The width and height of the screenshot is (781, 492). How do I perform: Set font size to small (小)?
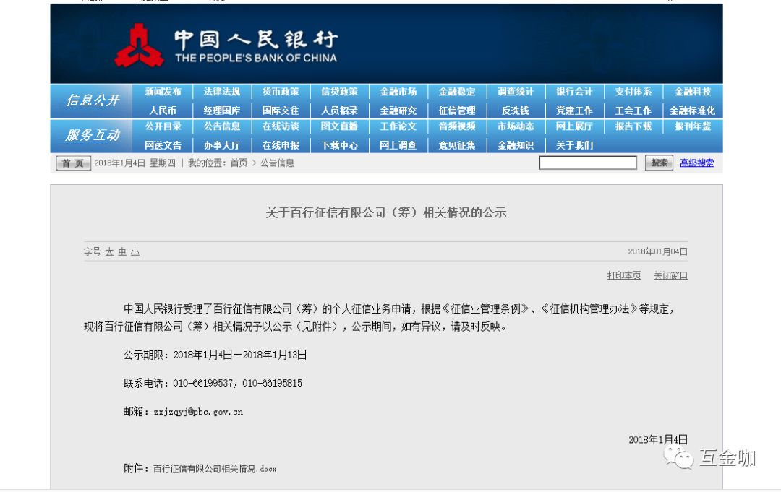click(x=135, y=251)
